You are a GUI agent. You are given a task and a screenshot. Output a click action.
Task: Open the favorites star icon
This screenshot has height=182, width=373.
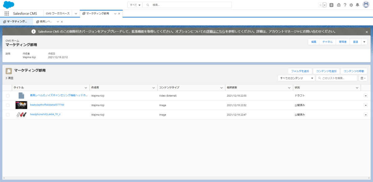[320, 5]
